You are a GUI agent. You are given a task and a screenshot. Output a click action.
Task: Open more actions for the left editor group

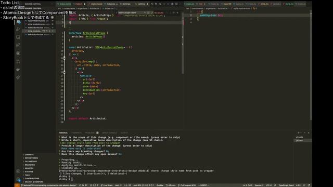pos(181,4)
